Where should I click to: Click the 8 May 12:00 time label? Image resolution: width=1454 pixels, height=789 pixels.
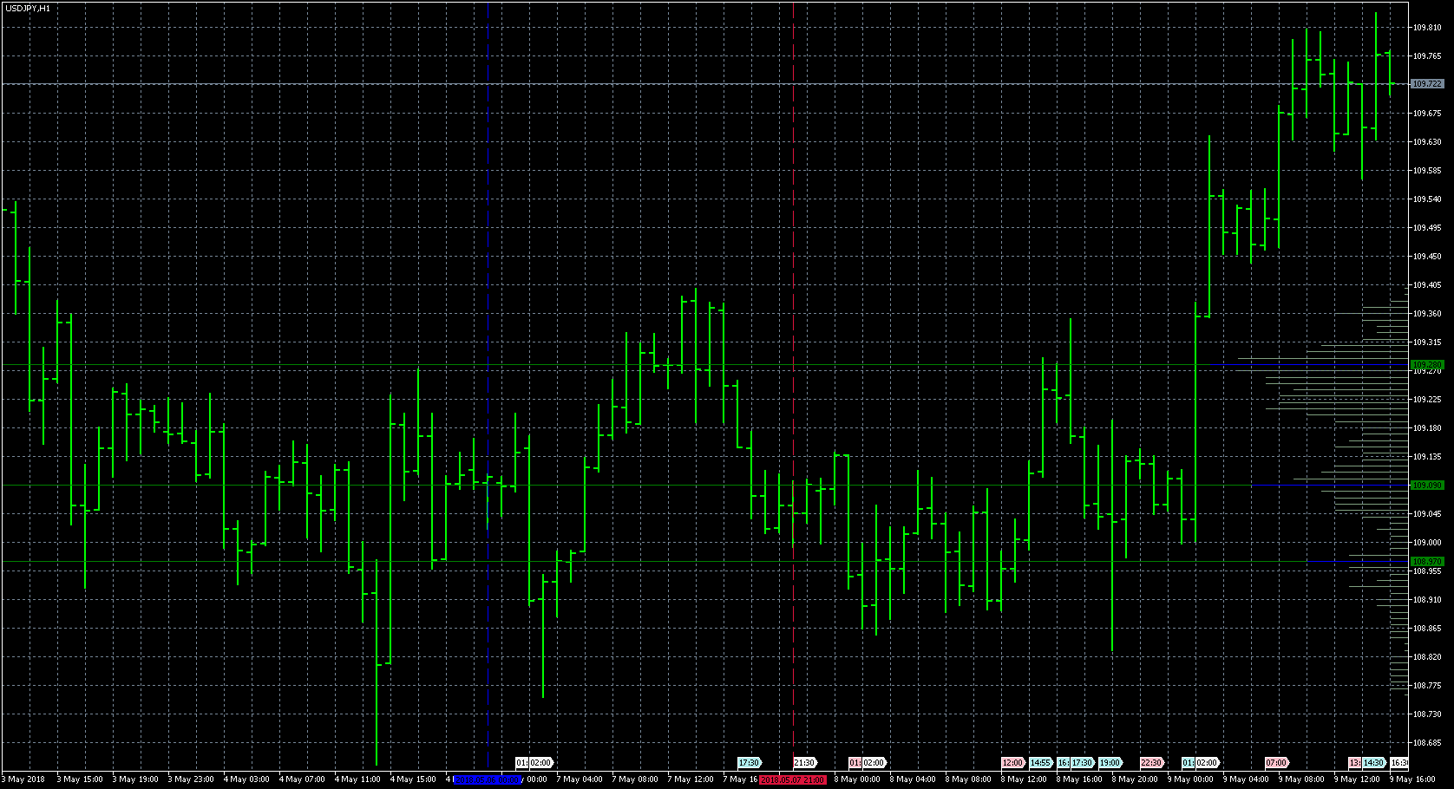(x=1024, y=779)
